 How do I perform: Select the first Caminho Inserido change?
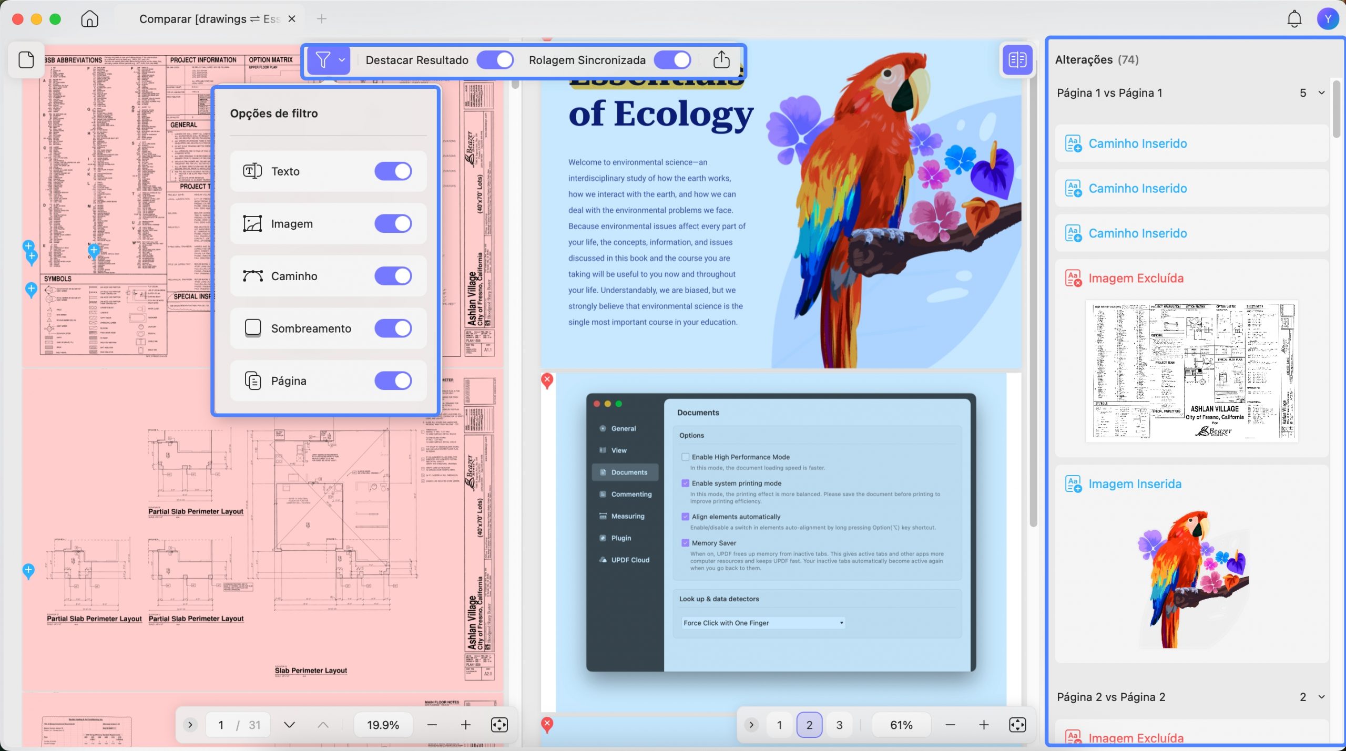coord(1191,143)
